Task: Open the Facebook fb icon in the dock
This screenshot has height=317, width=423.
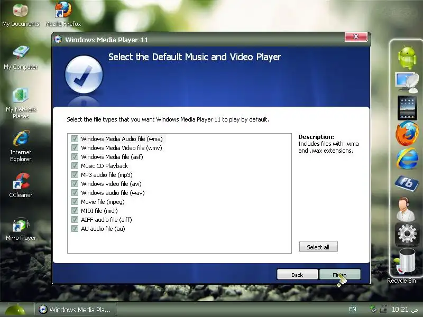Action: pyautogui.click(x=407, y=183)
